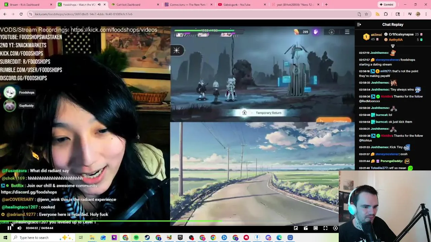This screenshot has height=242, width=431.
Task: Open browser media controls
Action: [410, 14]
